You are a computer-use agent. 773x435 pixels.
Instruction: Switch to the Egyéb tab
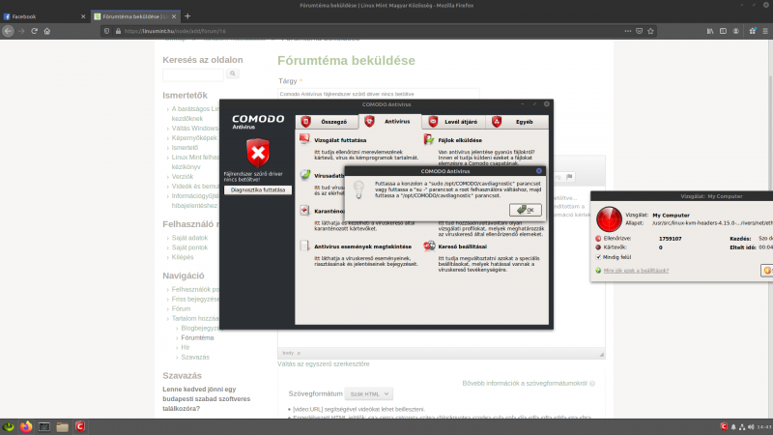517,122
